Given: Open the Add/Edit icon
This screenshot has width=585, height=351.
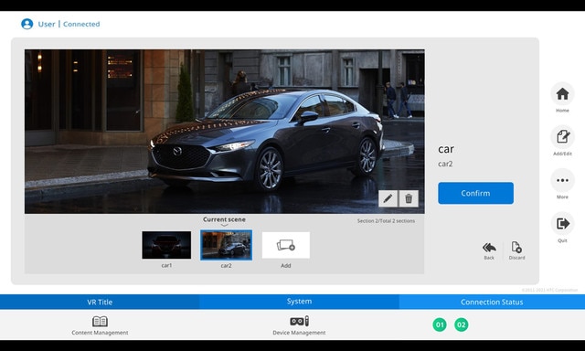Looking at the screenshot, I should click(562, 137).
